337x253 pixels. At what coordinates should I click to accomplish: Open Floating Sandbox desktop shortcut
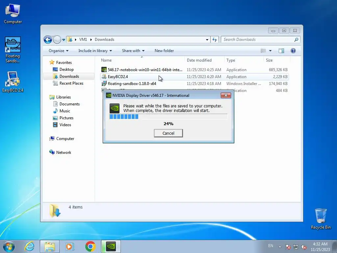(x=13, y=50)
